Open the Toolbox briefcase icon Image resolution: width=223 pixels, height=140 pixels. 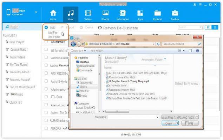point(175,13)
